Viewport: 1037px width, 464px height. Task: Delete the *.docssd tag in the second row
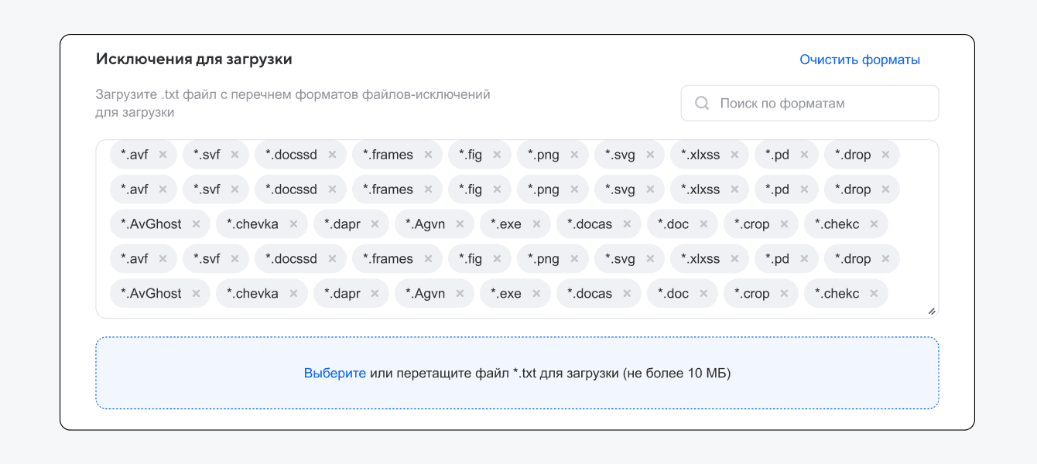coord(332,189)
